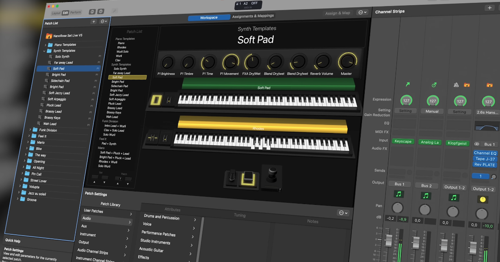Click the Manual setting button on Analog La strip
Screen dimensions: 500x262
432,111
